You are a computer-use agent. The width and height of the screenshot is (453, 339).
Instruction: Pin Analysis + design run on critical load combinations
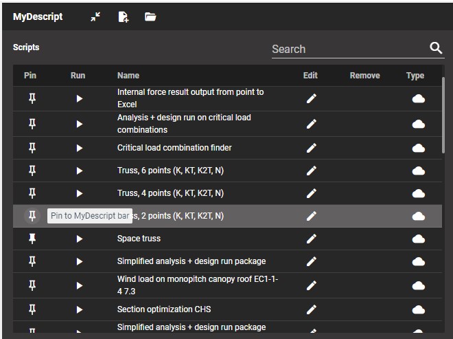click(32, 124)
